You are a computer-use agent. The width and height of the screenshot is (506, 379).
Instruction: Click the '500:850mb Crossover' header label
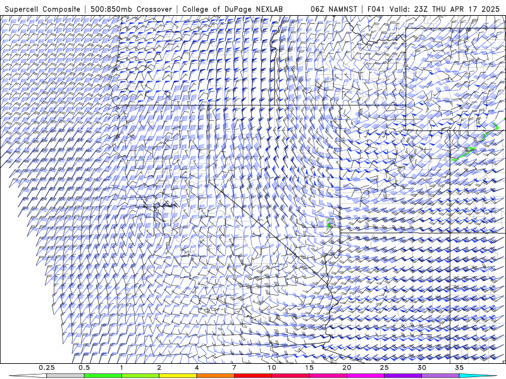[132, 9]
